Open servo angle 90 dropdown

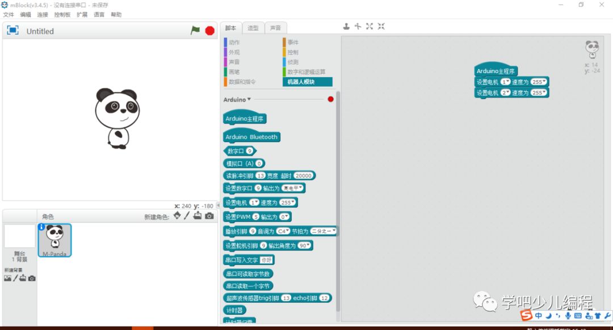(304, 246)
